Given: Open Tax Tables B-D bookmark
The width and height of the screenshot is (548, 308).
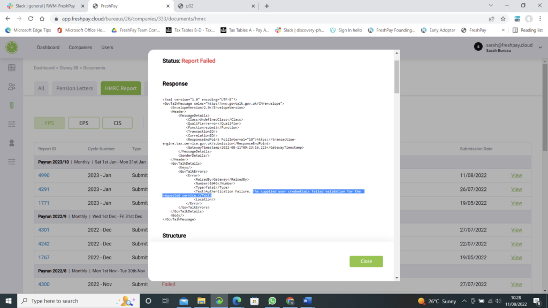Looking at the screenshot, I should tap(190, 30).
